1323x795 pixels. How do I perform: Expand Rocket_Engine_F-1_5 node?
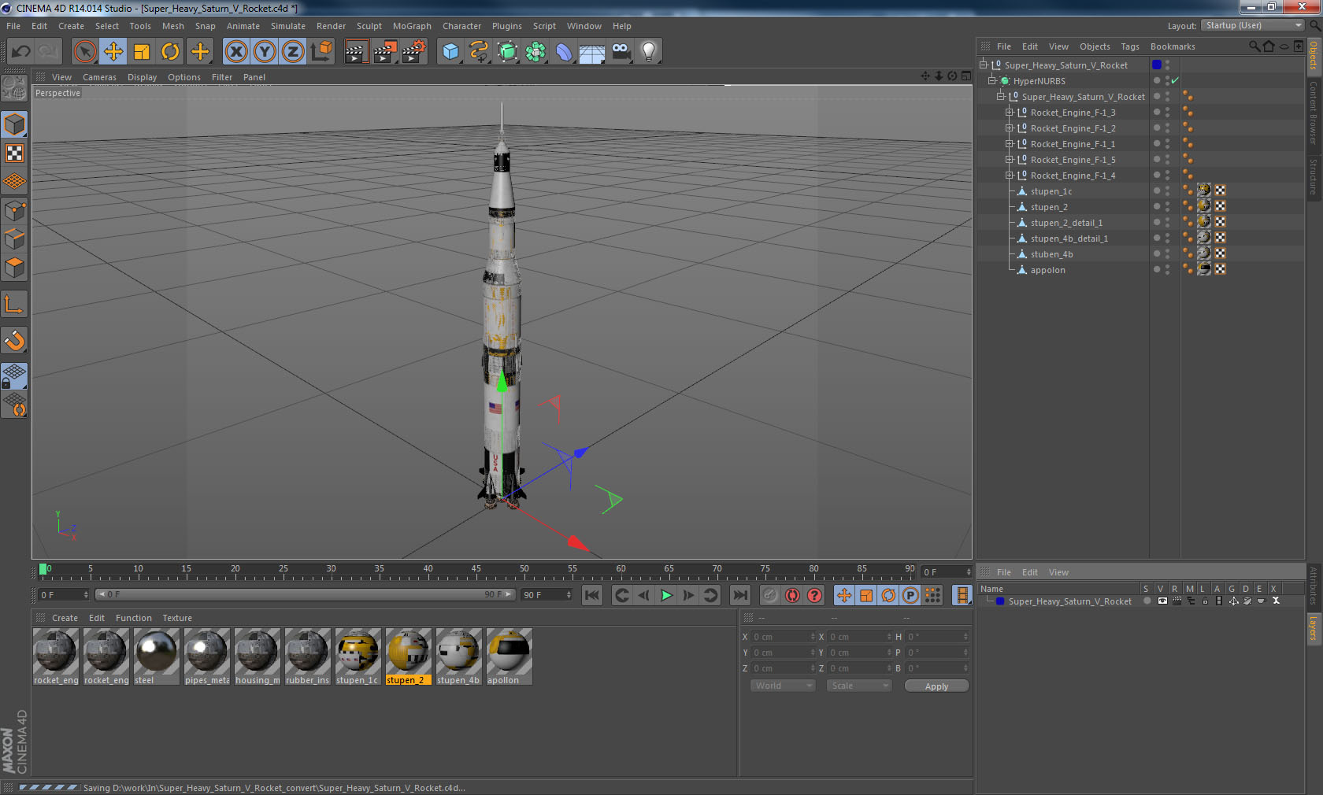1009,160
